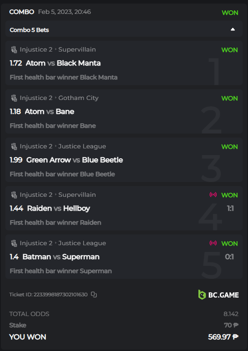Open the Atom vs Black Manta match

pyautogui.click(x=63, y=63)
